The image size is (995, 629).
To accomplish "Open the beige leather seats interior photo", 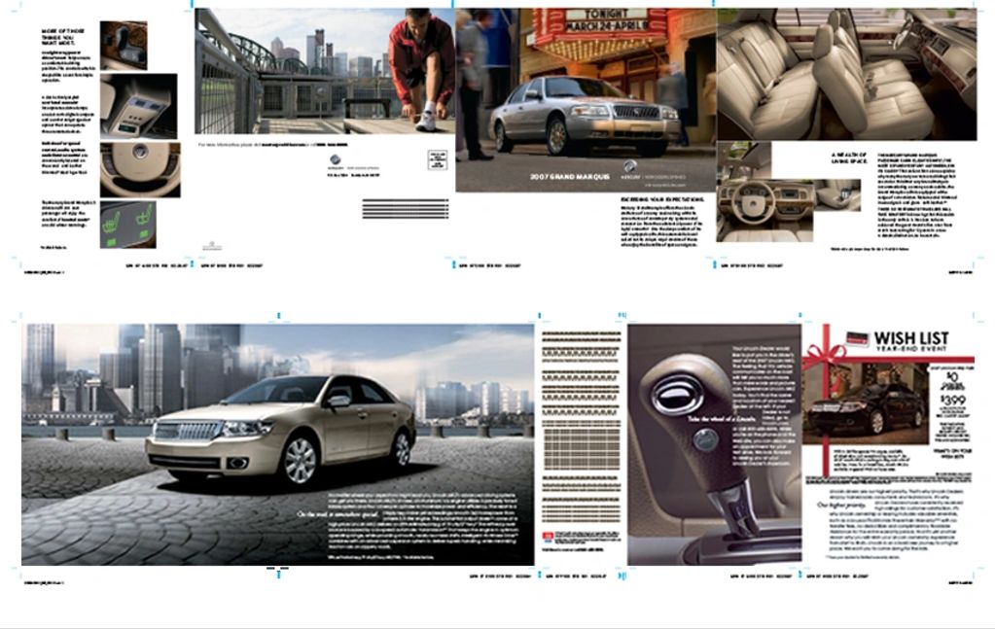I will click(x=846, y=74).
